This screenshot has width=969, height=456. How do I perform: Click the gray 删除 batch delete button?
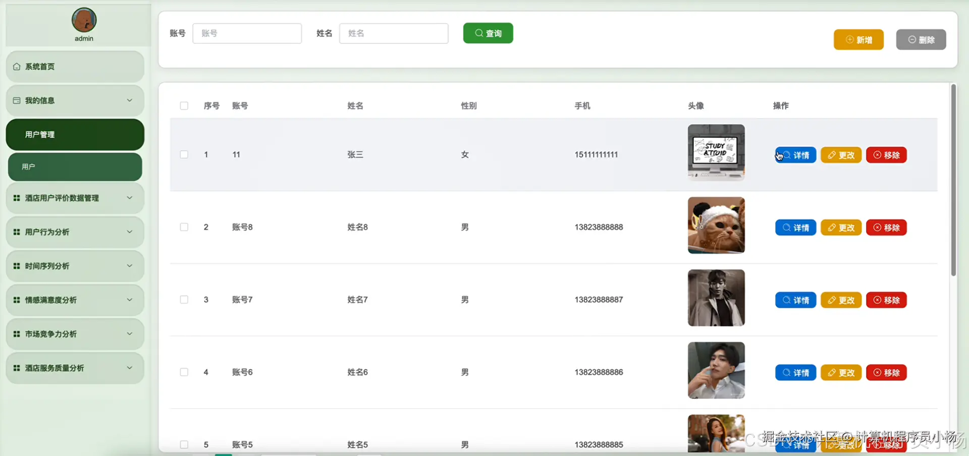(x=921, y=40)
